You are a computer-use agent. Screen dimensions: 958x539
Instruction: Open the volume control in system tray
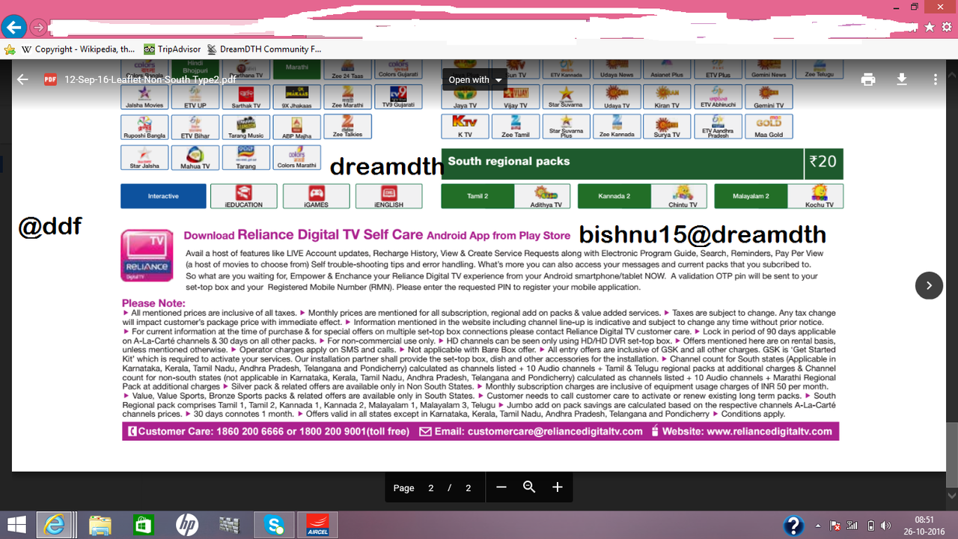click(886, 526)
